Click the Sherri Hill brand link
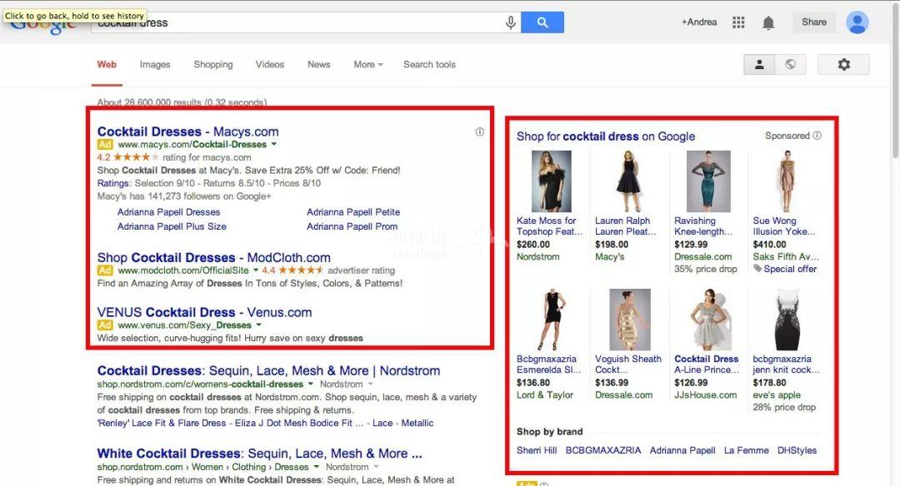900x486 pixels. [x=537, y=450]
